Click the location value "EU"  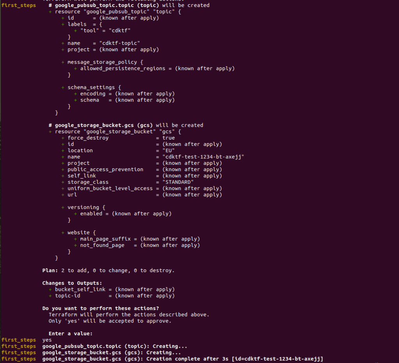click(x=168, y=151)
